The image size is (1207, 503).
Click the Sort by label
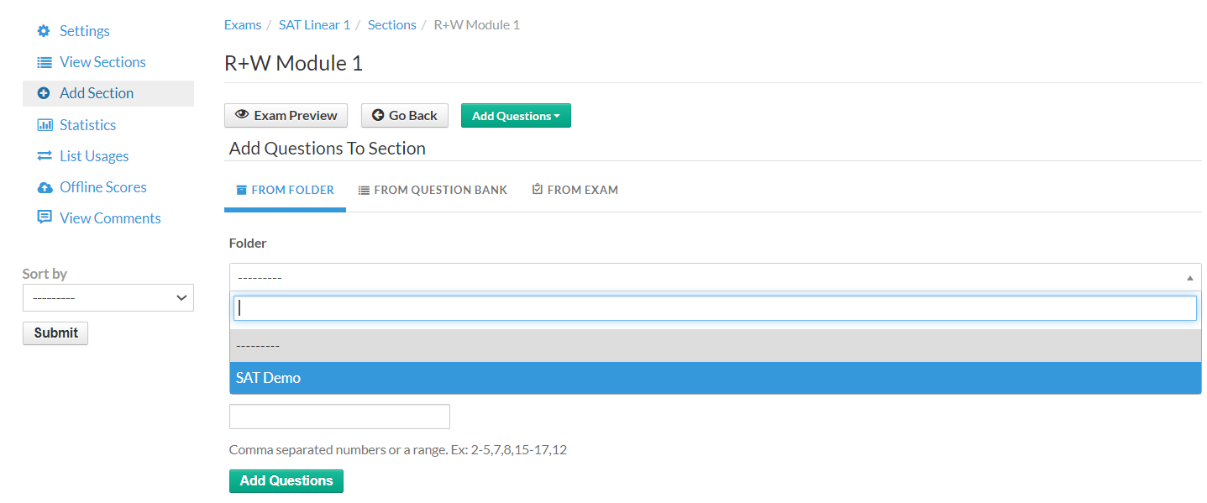point(45,274)
